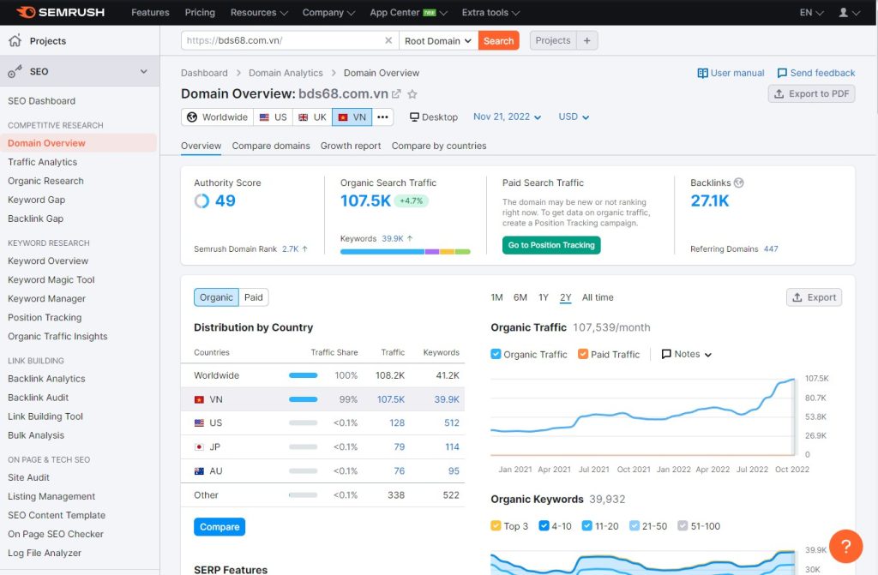The height and width of the screenshot is (575, 878).
Task: Expand the Company menu
Action: coord(328,12)
